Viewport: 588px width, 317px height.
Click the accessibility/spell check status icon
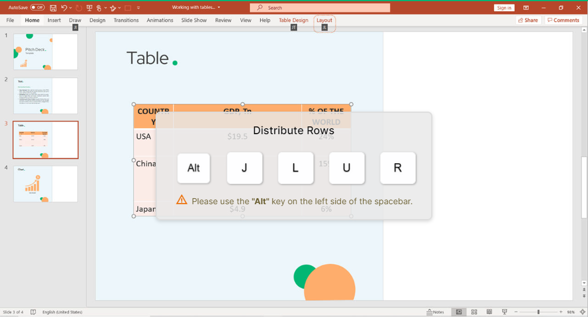click(33, 312)
